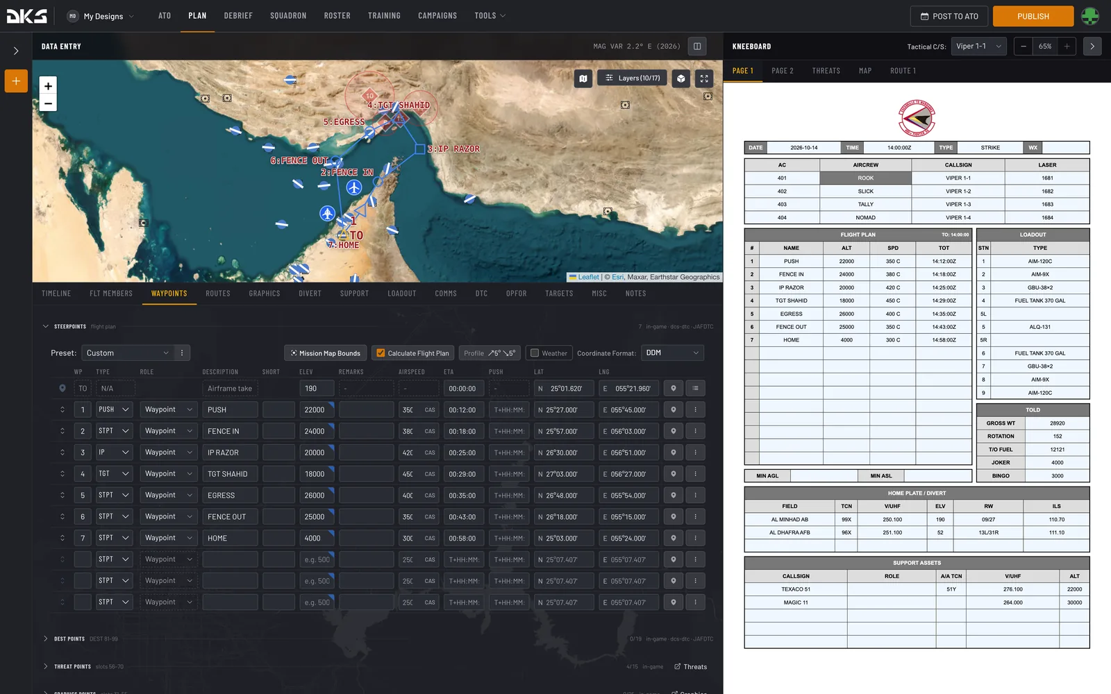1111x694 pixels.
Task: Zoom in on the map
Action: (x=48, y=86)
